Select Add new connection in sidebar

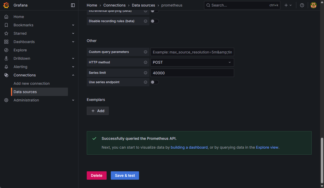(x=32, y=83)
